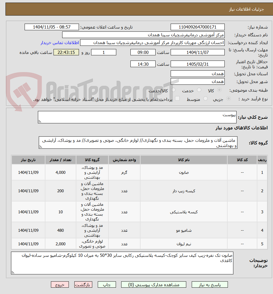
Task: Click the quantity 10 cell
Action: tap(60, 212)
